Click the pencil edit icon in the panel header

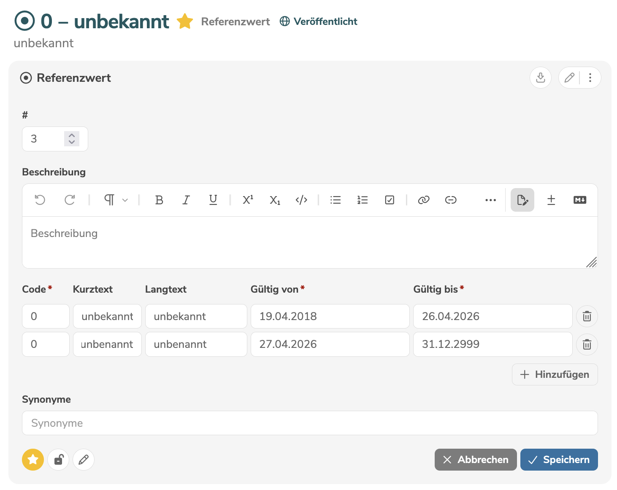569,78
